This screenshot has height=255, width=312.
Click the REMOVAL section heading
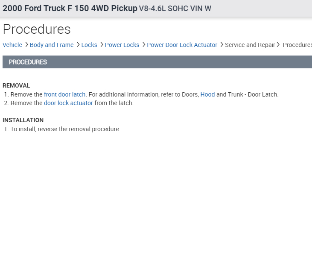tap(16, 85)
